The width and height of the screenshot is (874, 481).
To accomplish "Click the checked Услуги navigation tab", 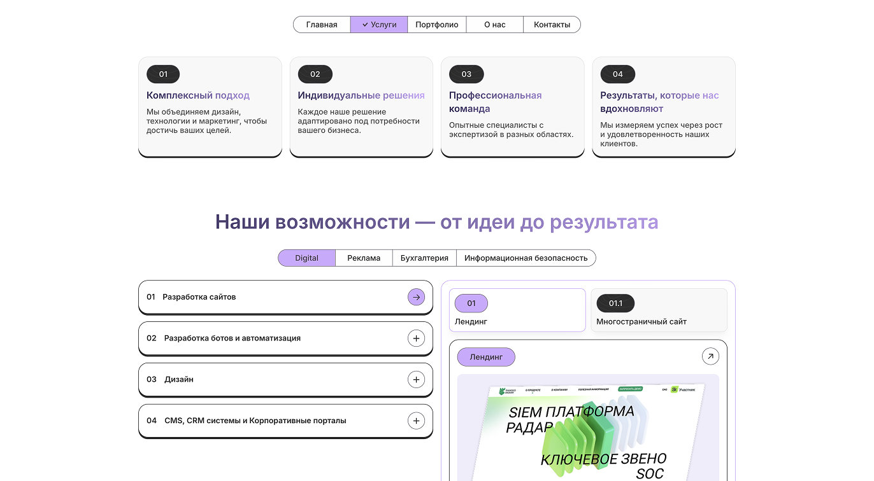I will point(379,25).
